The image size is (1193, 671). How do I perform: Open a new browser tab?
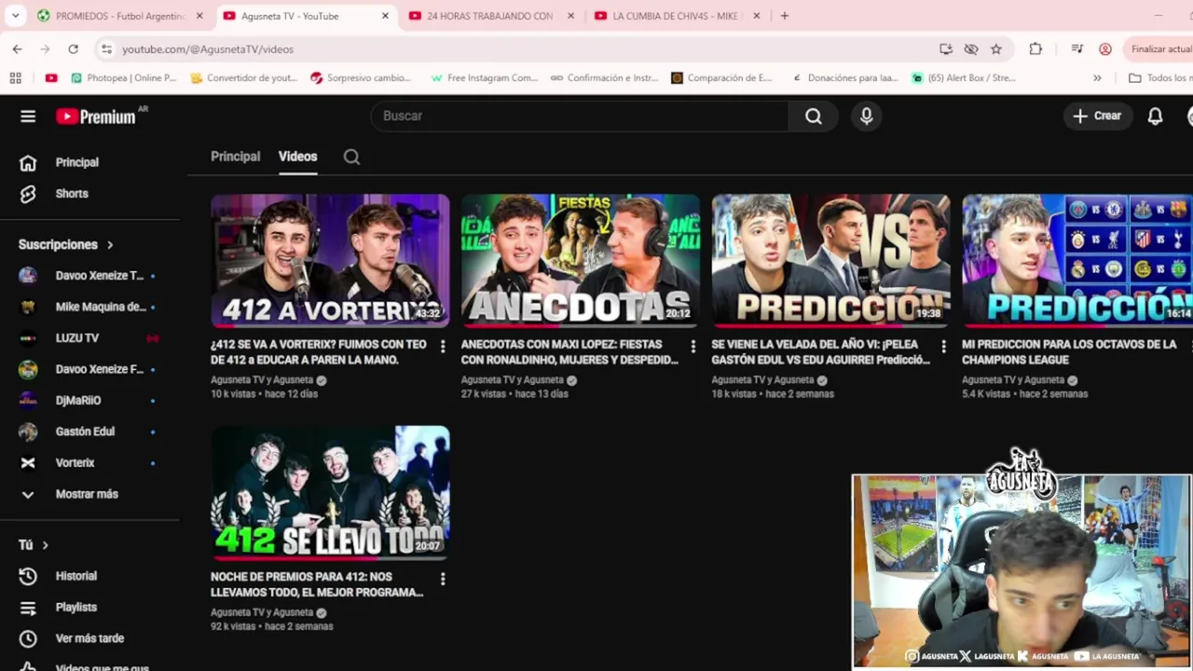click(x=785, y=16)
